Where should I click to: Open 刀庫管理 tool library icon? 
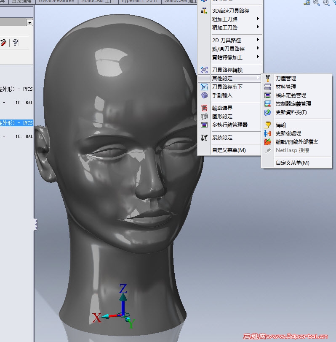pyautogui.click(x=268, y=78)
